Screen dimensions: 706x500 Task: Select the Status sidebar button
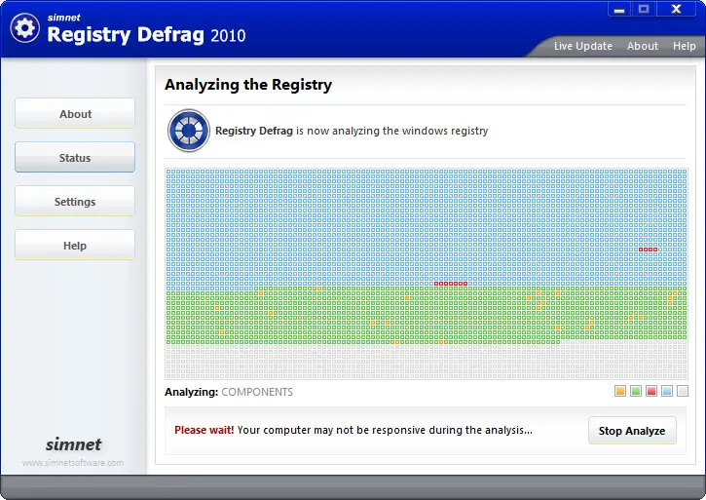tap(75, 157)
